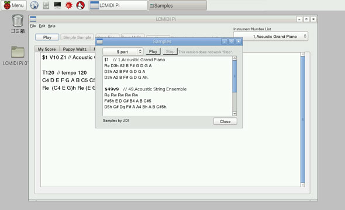
Task: Open the $ part dropdown in Samples
Action: (x=123, y=51)
